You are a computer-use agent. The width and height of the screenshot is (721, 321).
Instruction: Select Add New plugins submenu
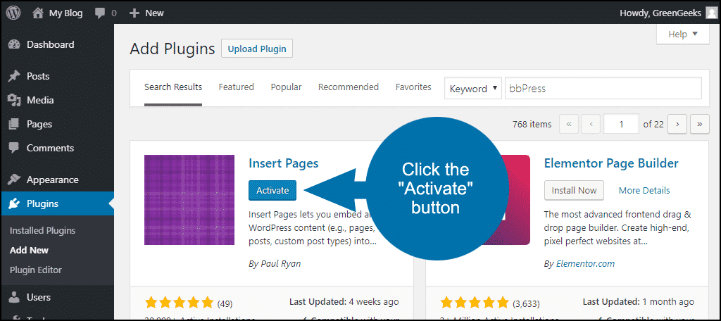(29, 251)
